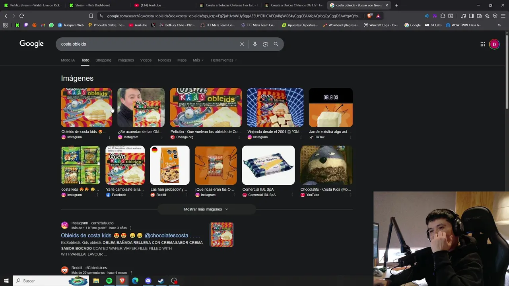The height and width of the screenshot is (286, 509).
Task: Show the browser sidebar panel
Action: (x=471, y=16)
